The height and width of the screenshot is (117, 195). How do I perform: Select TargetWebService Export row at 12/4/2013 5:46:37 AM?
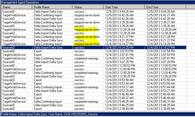[x=94, y=98]
